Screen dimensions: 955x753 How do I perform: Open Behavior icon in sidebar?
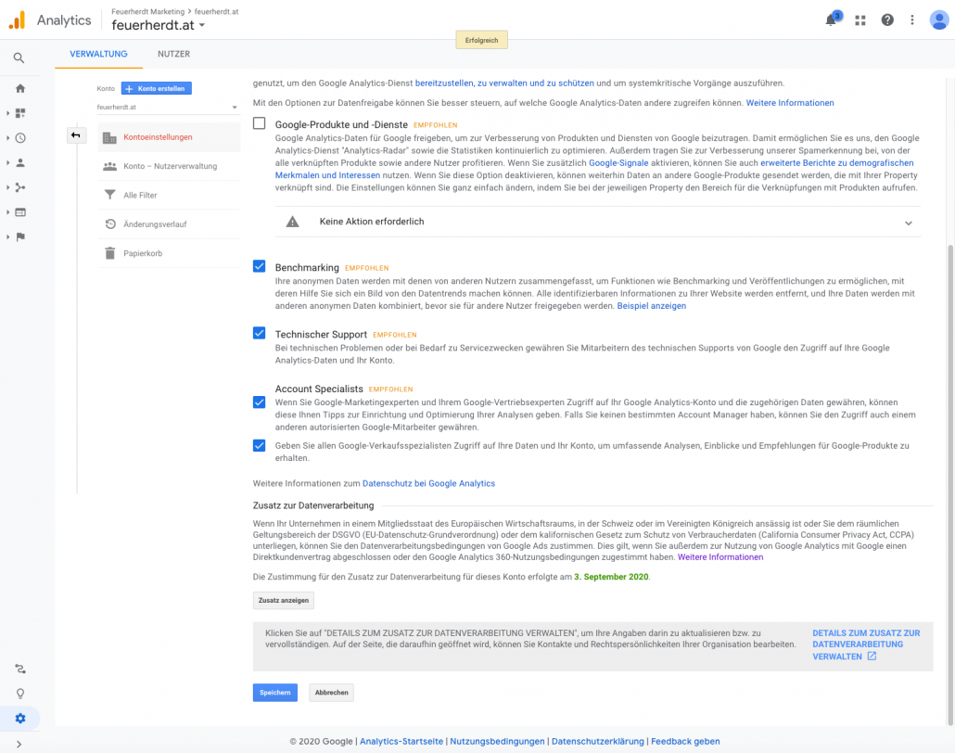click(x=20, y=212)
